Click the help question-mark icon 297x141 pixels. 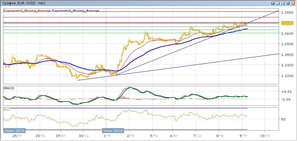click(x=273, y=3)
